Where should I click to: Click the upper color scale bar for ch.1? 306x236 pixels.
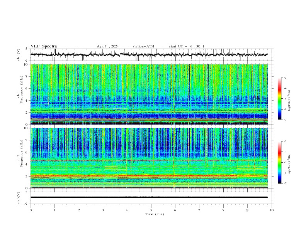(x=279, y=99)
